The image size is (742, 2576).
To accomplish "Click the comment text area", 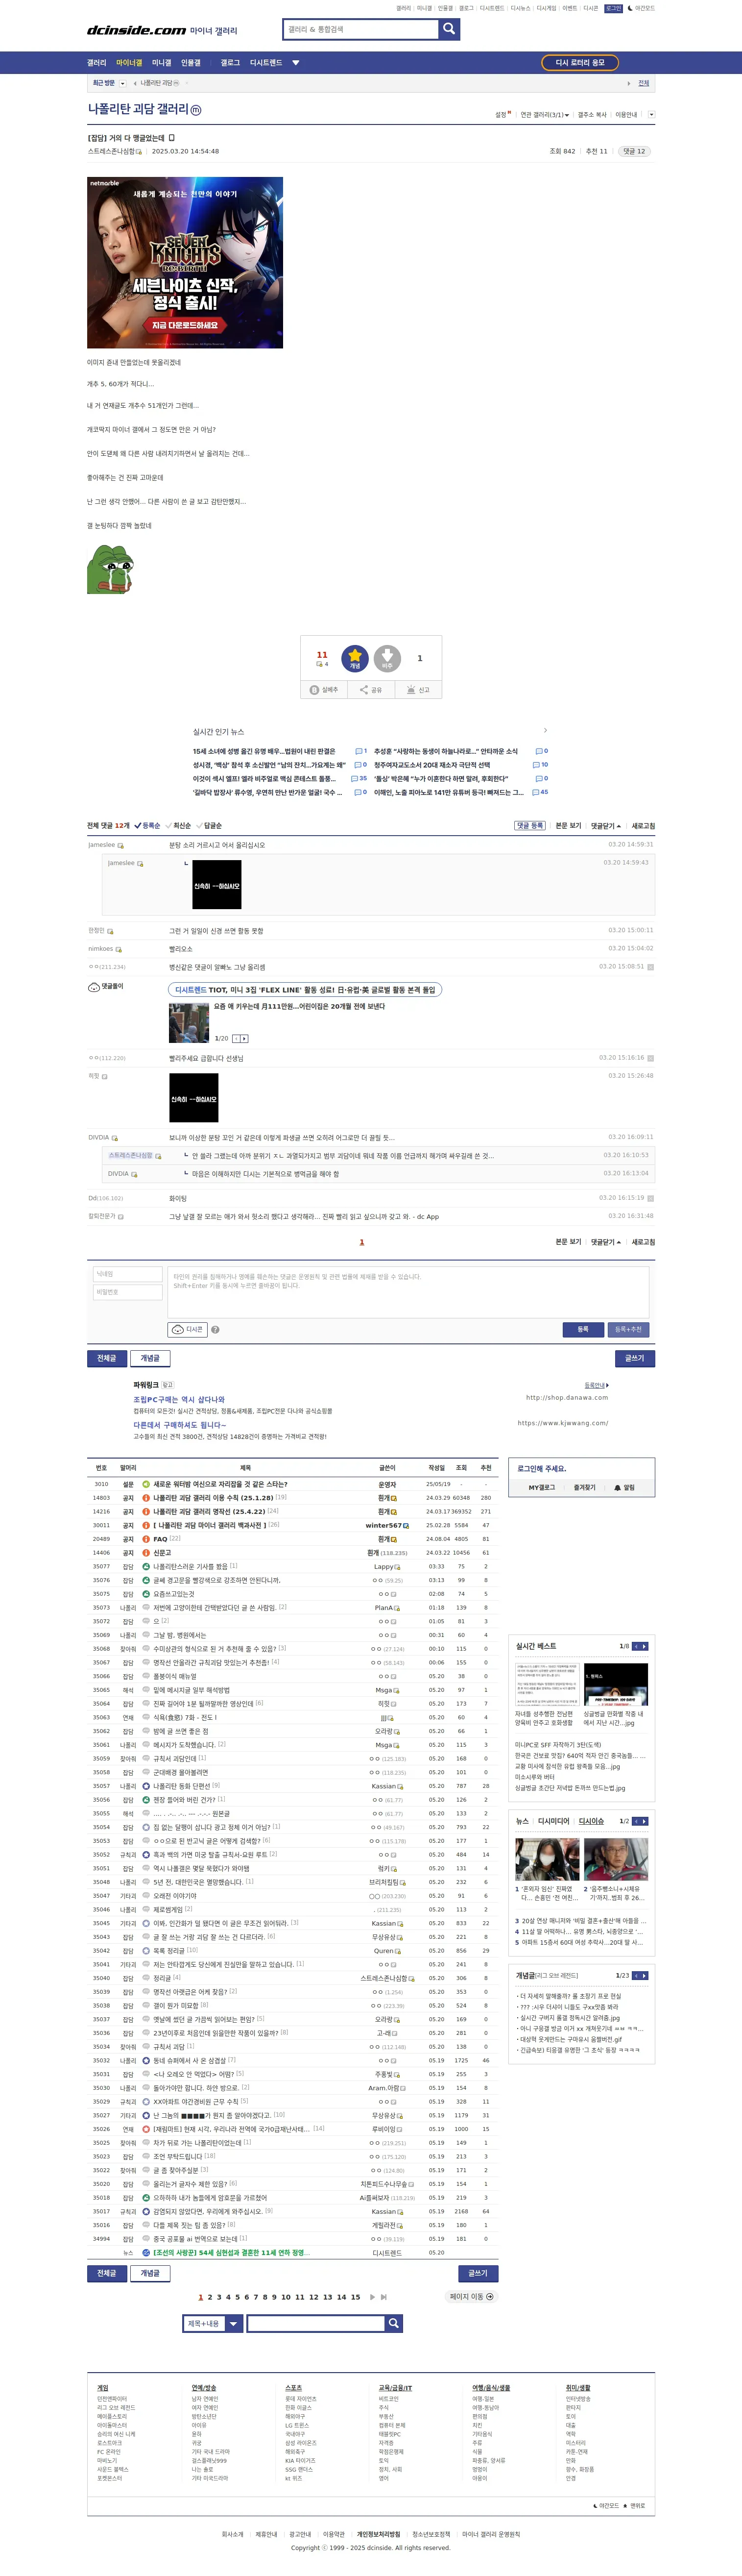I will pyautogui.click(x=408, y=1292).
